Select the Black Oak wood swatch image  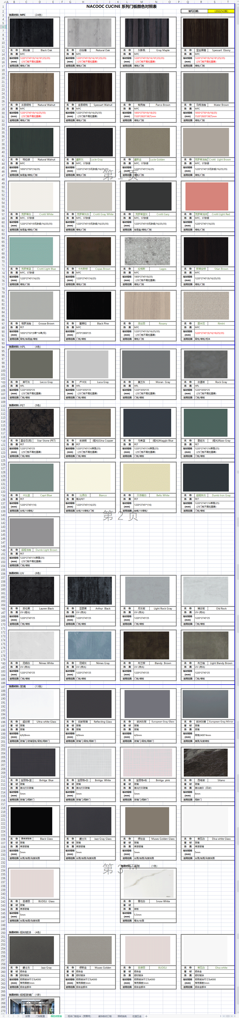point(31,33)
